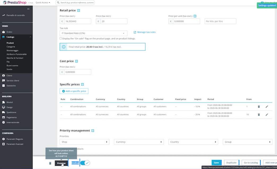Click the Price (tax incl.) input field
The image size is (277, 169).
[114, 21]
